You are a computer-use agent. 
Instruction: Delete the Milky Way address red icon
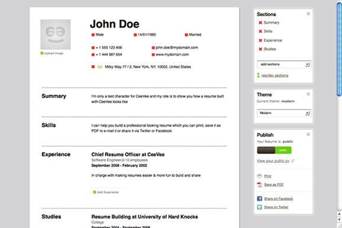click(x=93, y=67)
